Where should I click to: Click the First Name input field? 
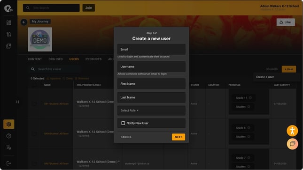[x=151, y=84]
